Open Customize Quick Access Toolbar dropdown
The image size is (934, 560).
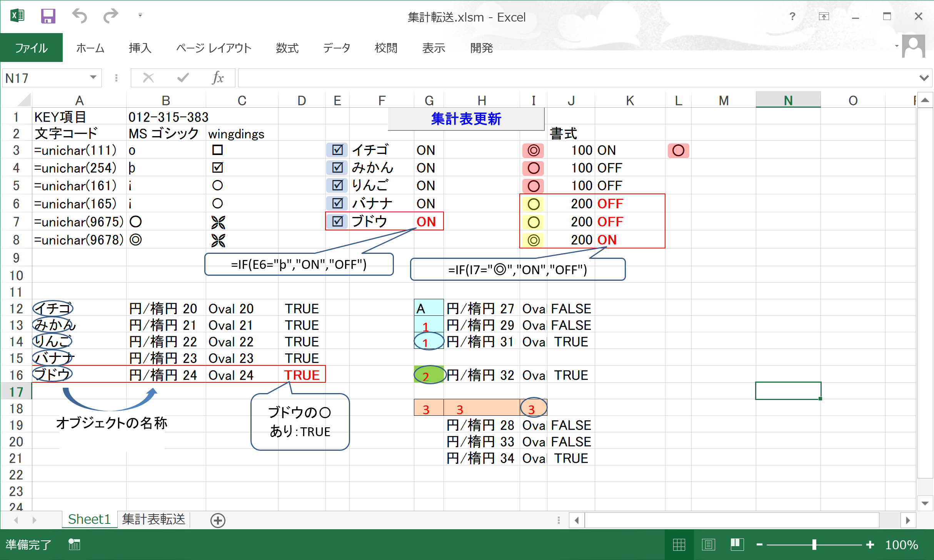140,15
